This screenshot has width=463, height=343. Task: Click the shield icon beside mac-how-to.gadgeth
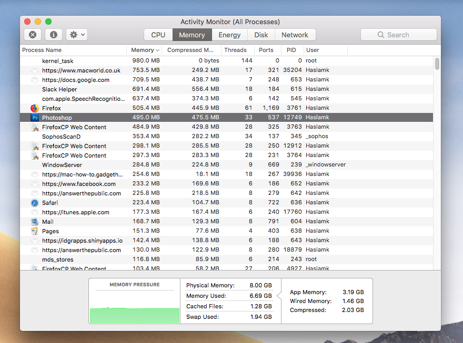tap(35, 174)
